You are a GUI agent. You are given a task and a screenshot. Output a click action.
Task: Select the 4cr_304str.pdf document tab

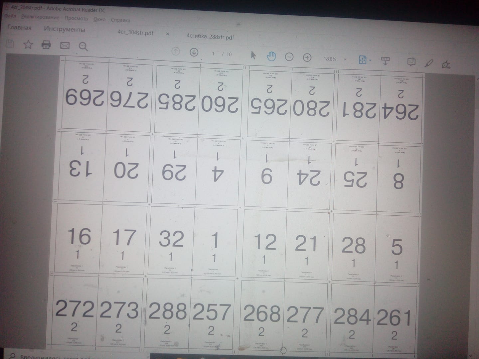point(135,33)
